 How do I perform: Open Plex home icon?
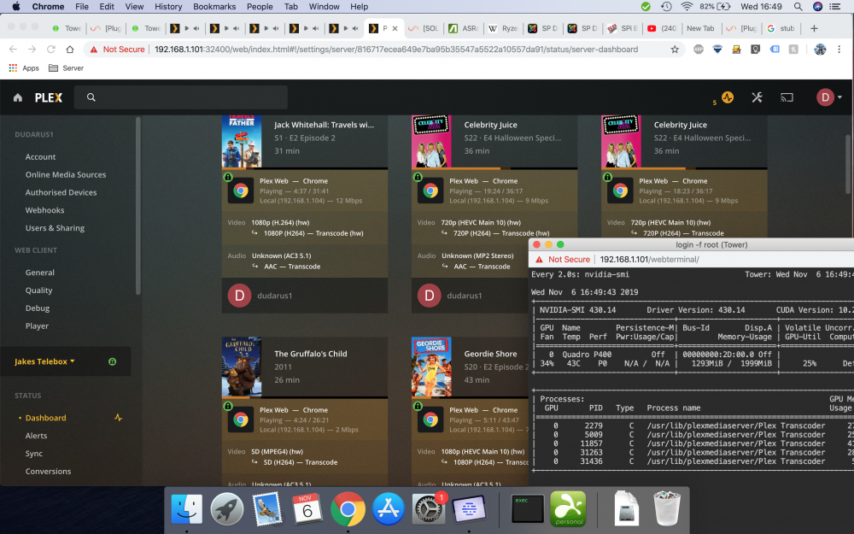point(18,97)
